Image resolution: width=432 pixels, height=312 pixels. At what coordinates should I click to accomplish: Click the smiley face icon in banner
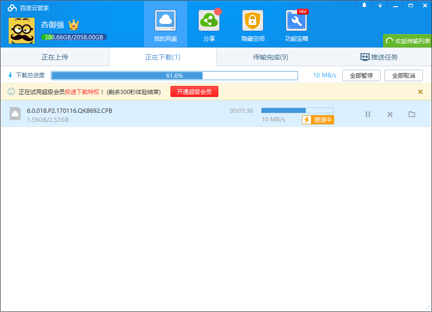click(x=12, y=92)
